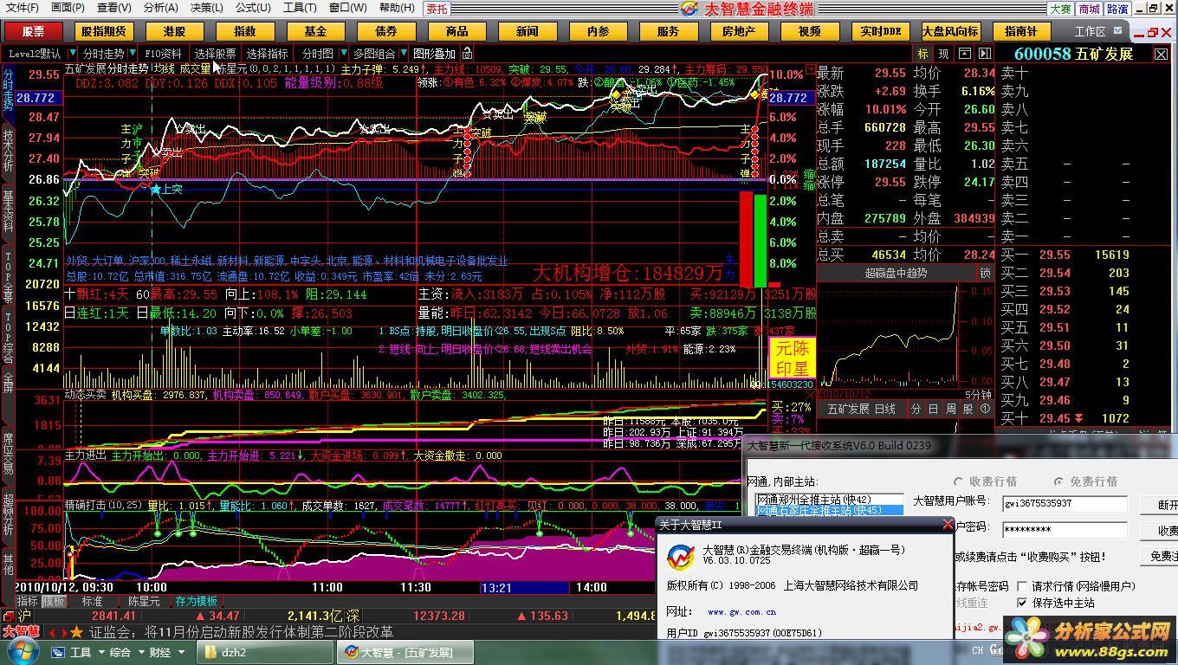Switch to the 标准 bottom tab

pos(92,601)
